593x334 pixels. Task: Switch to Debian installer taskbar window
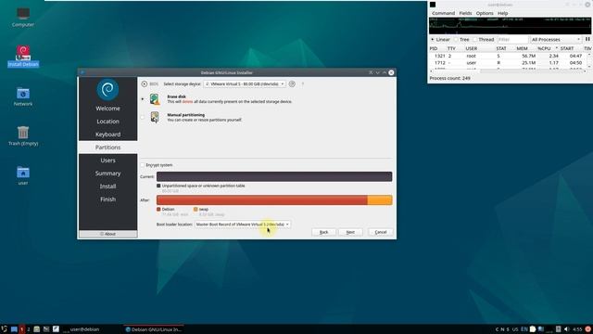tap(154, 329)
